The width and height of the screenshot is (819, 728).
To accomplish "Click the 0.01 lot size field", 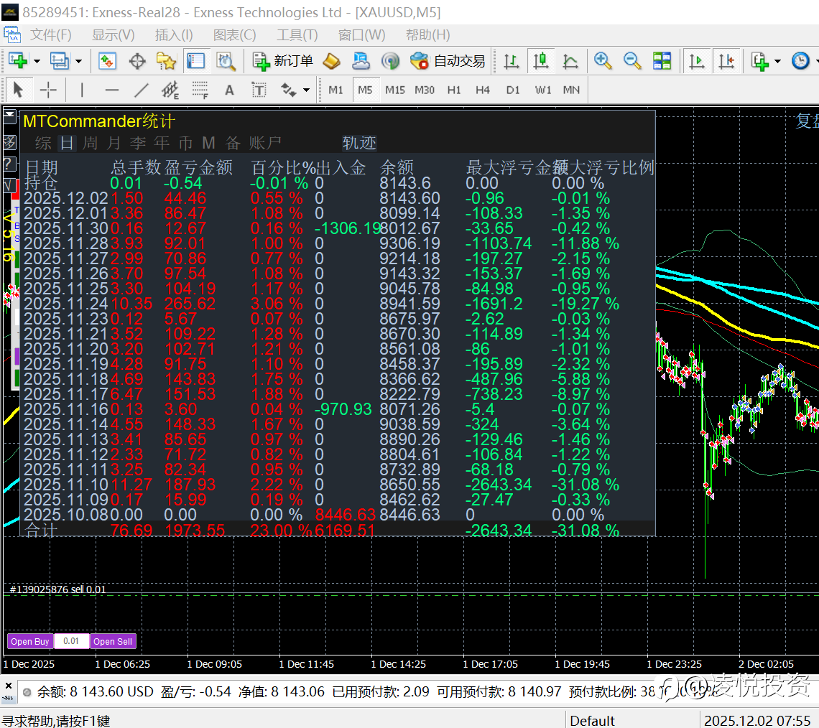I will [x=71, y=641].
